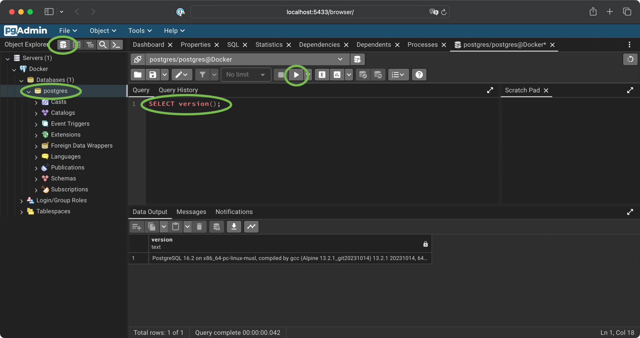Open the Paste options dropdown in Data Output
The width and height of the screenshot is (640, 338).
point(187,226)
